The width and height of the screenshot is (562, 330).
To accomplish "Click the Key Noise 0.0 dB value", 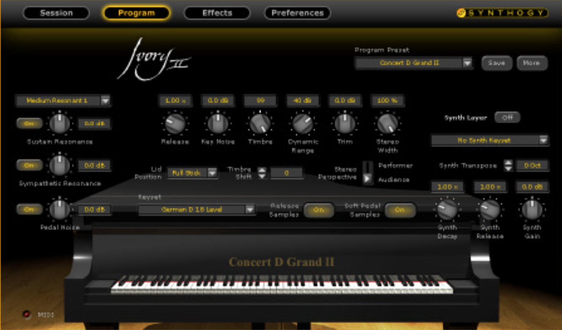I will point(218,100).
